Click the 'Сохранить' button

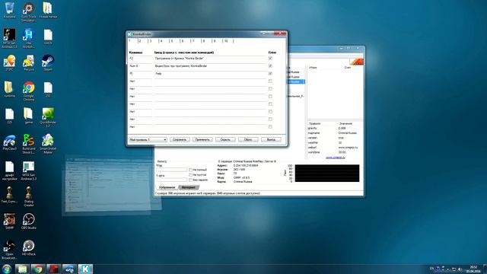[x=180, y=140]
